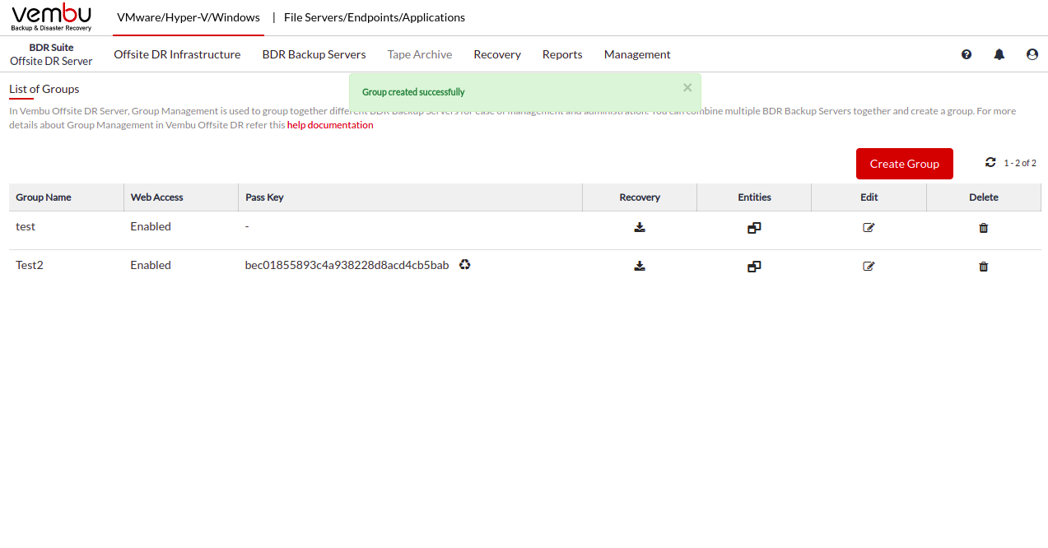Screen dimensions: 1048x548
Task: Click the BDR Suite Offsite DR Server label
Action: pyautogui.click(x=51, y=54)
